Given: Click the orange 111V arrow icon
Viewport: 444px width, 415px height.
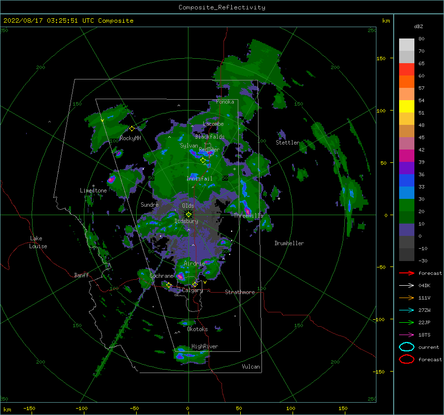Looking at the screenshot, I should point(407,298).
